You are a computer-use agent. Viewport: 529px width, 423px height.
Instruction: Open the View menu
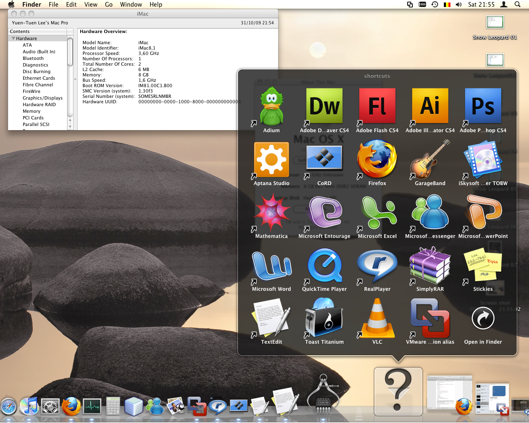click(91, 5)
